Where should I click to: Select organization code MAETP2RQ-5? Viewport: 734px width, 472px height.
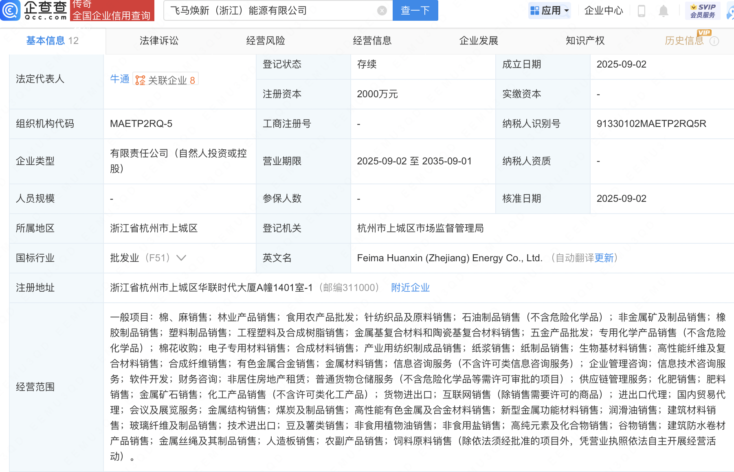tap(141, 124)
